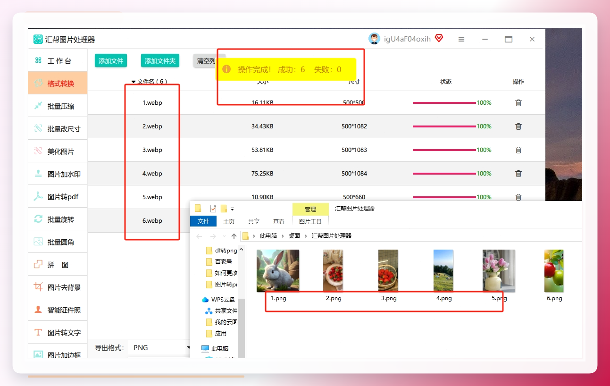
Task: Delete the 1.webp row with its trash icon
Action: 518,102
